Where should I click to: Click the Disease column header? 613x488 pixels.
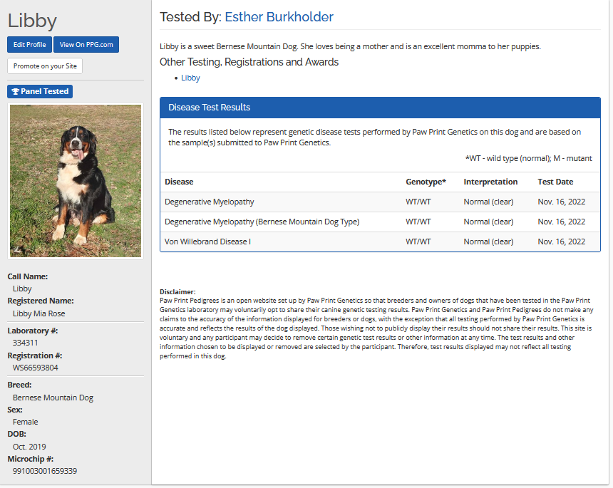point(179,182)
